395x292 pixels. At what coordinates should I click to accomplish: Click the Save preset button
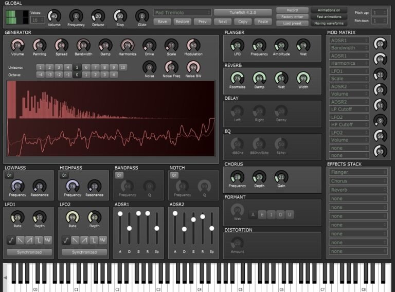(x=162, y=22)
